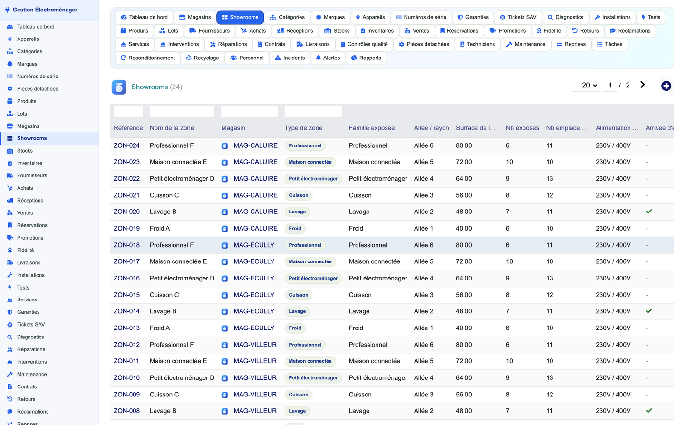Viewport: 687px width, 425px height.
Task: Select the Tickets SAV icon in sidebar
Action: click(10, 325)
